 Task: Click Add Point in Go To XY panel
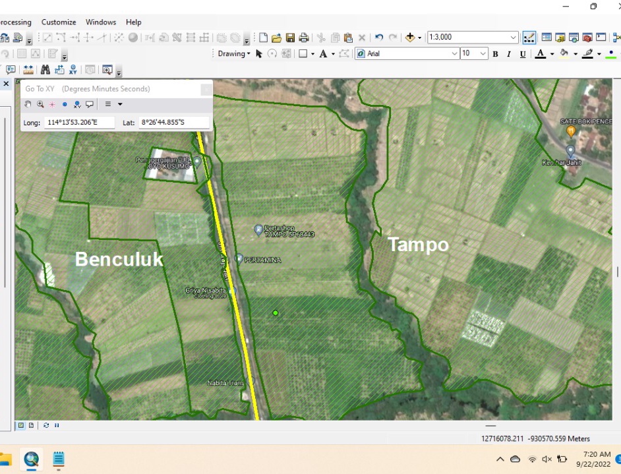tap(65, 104)
